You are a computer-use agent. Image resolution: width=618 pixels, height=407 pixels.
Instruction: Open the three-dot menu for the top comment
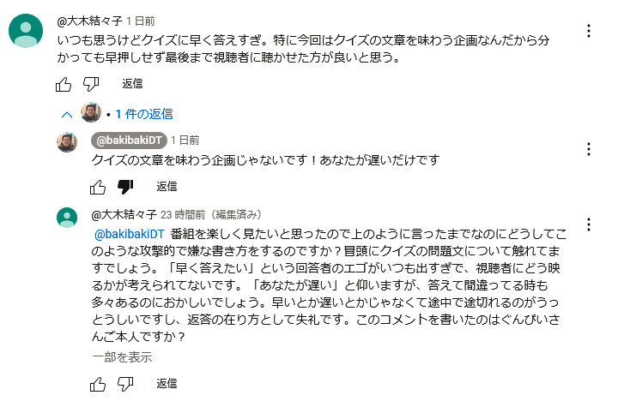click(589, 31)
